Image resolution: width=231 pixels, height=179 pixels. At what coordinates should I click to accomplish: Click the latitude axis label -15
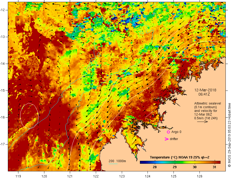click(x=3, y=91)
